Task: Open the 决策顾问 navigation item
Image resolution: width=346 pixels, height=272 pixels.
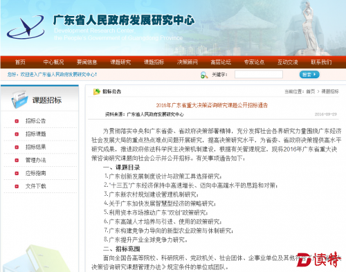Action: click(x=188, y=62)
